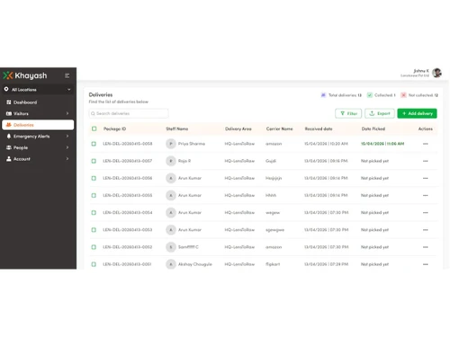Open Visitors menu item
This screenshot has width=450, height=337.
point(38,113)
